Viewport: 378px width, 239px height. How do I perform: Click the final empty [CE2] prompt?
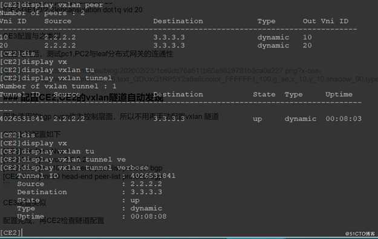[x=11, y=233]
